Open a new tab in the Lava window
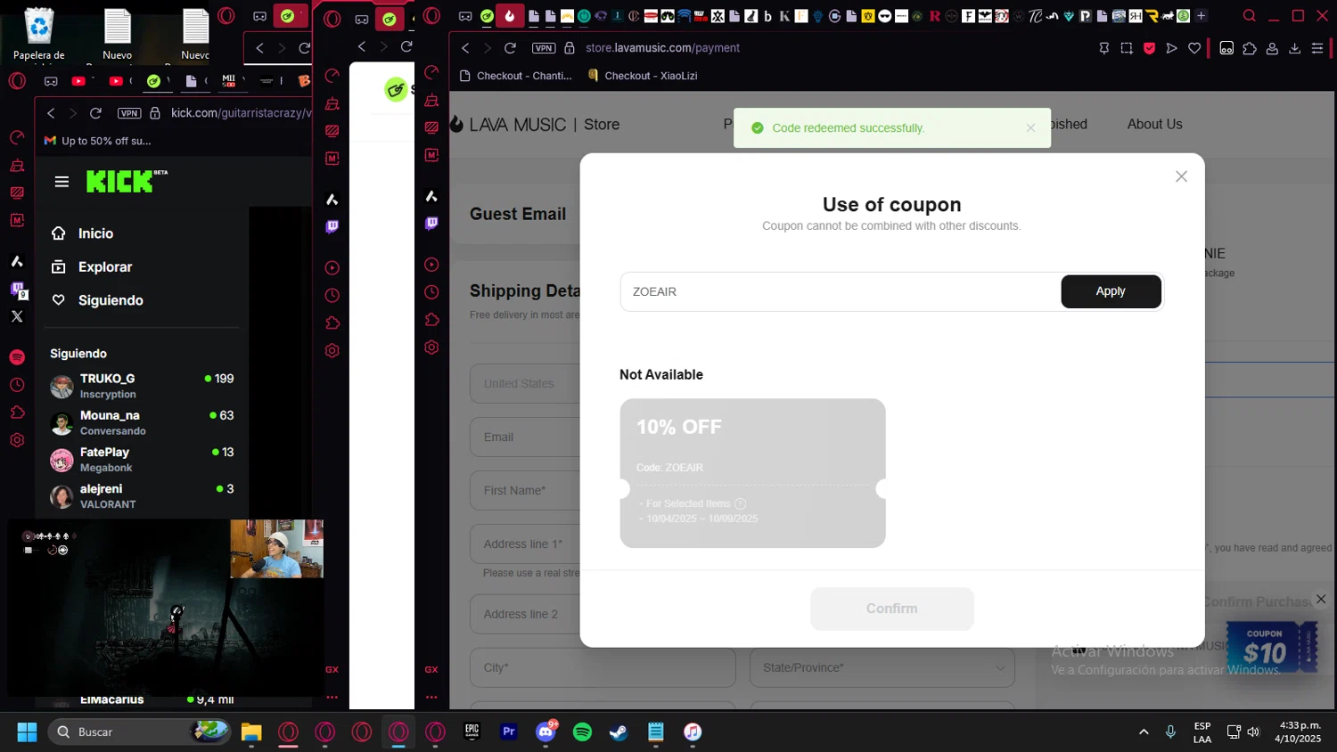The width and height of the screenshot is (1337, 752). [1201, 16]
